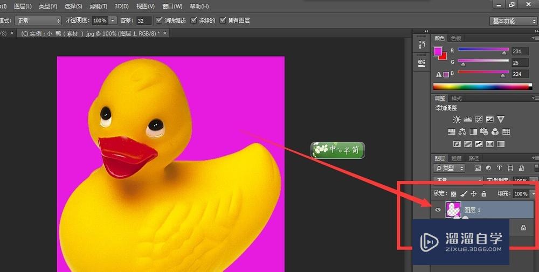
Task: Add an Exposure adjustment layer
Action: coord(490,120)
